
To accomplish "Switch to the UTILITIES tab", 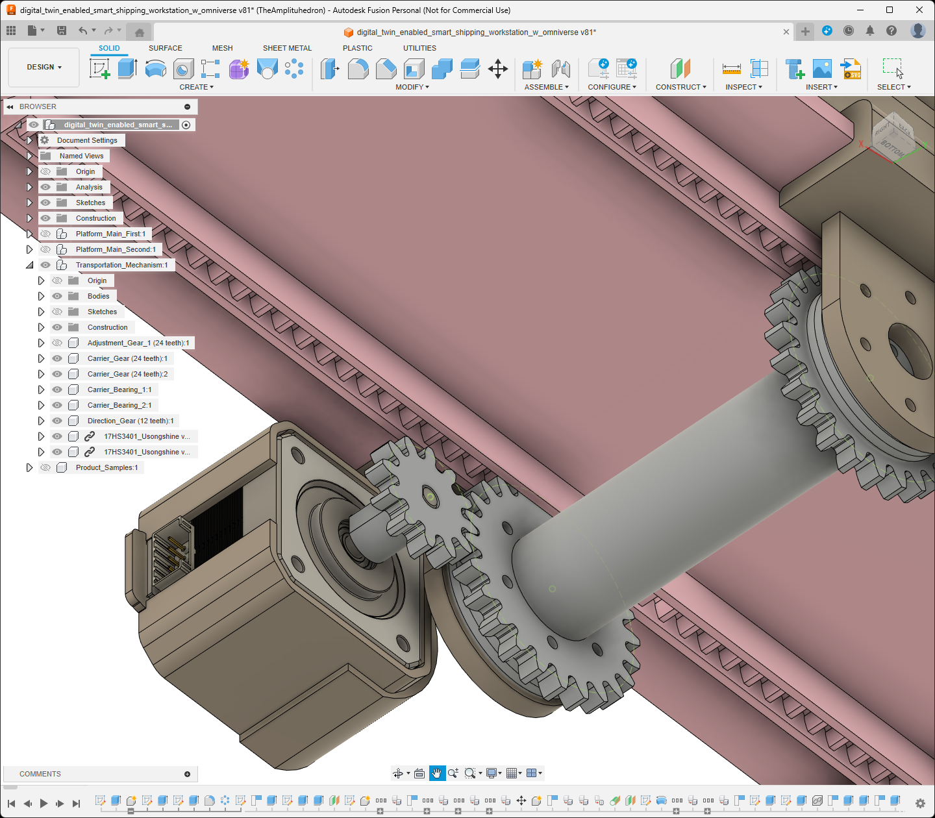I will click(x=419, y=48).
